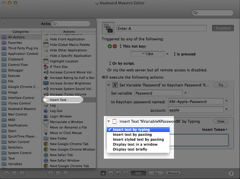Toggle the checkmark button under the Categories list

click(x=22, y=173)
